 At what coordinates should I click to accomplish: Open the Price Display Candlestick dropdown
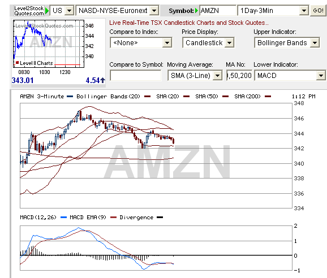208,43
